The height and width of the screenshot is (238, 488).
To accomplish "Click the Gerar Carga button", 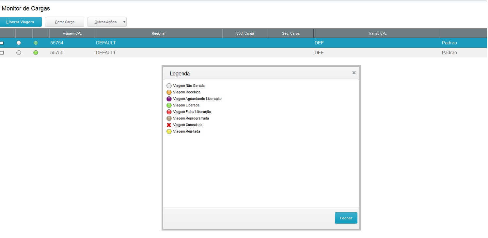I will pos(65,22).
